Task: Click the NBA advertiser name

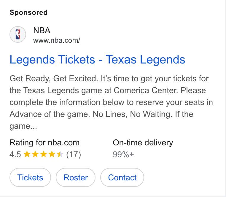Action: click(42, 31)
